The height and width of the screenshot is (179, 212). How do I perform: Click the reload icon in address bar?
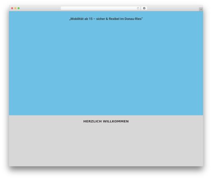pyautogui.click(x=138, y=8)
